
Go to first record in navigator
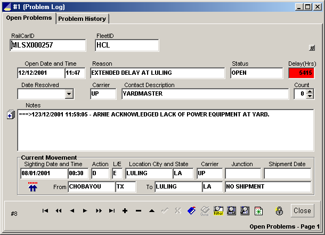[x=45, y=211]
